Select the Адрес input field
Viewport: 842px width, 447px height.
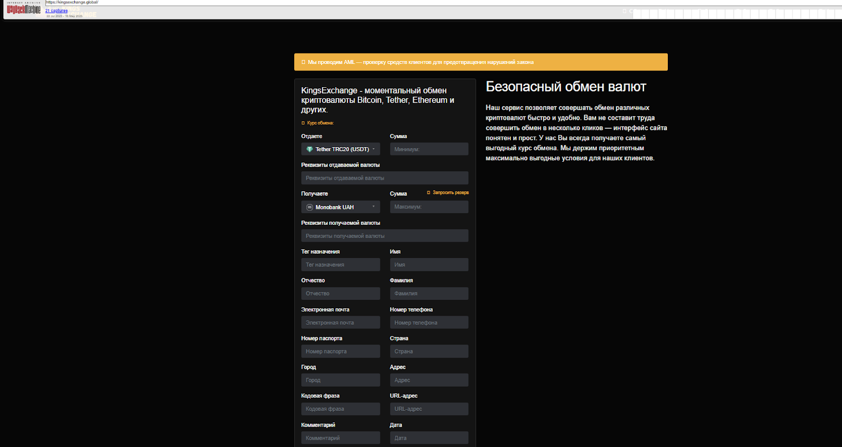coord(429,380)
